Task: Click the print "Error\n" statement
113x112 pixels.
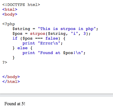Action: pyautogui.click(x=42, y=43)
